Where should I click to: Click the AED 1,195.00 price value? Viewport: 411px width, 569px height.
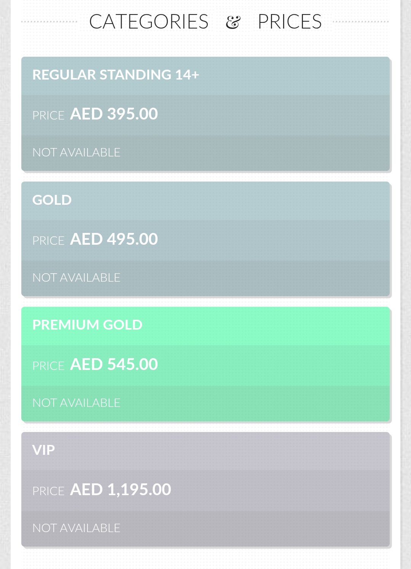(121, 490)
